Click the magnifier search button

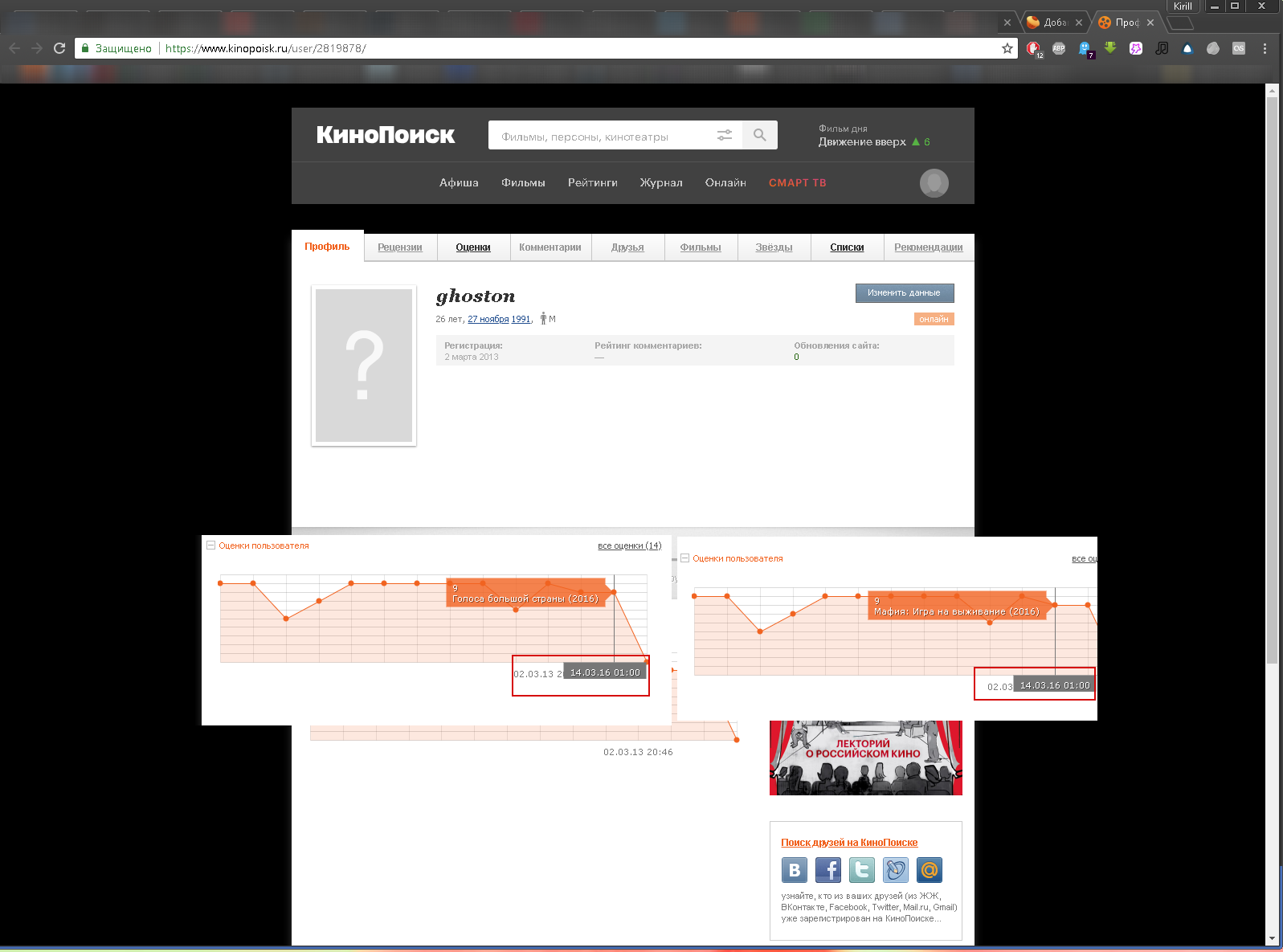pyautogui.click(x=760, y=135)
